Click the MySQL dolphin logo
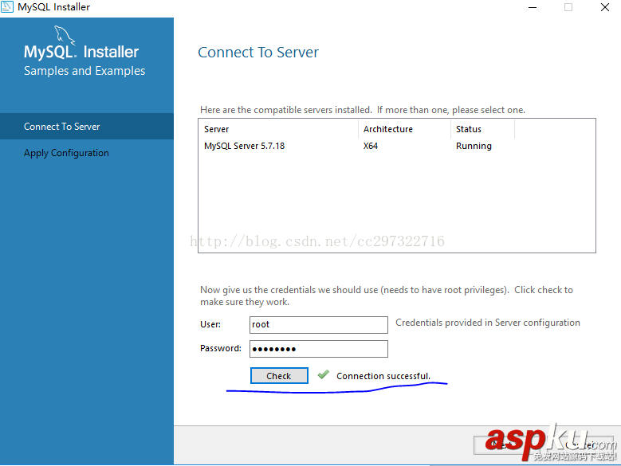Viewport: 621px width, 466px height. point(64,36)
